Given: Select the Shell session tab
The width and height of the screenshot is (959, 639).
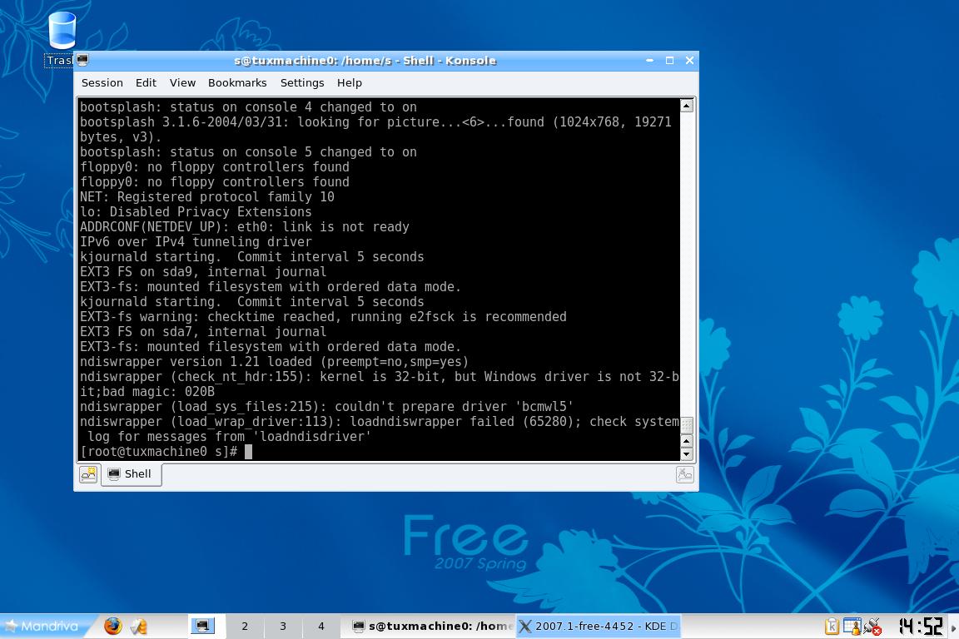Looking at the screenshot, I should [x=131, y=474].
